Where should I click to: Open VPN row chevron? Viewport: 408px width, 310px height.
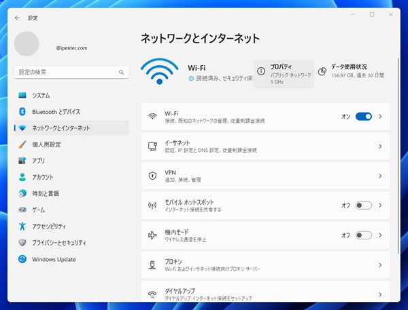(x=380, y=176)
